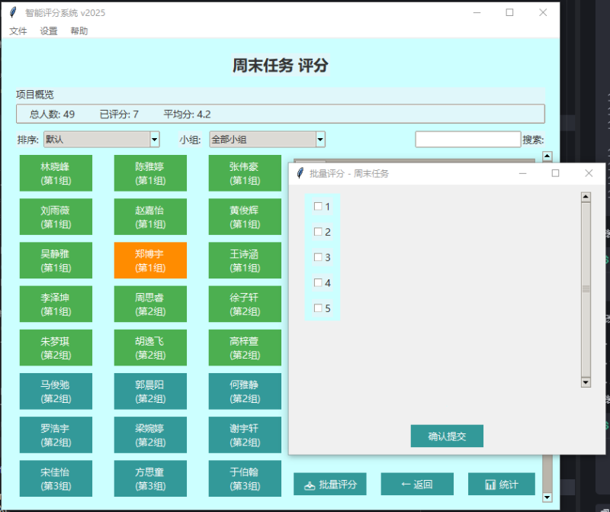Viewport: 610px width, 512px height.
Task: Click dialog scrollbar down arrow
Action: 586,382
